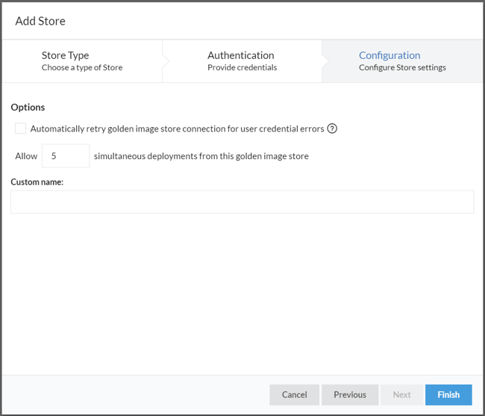The image size is (485, 416).
Task: Enable automatic retry of golden image store connection
Action: pyautogui.click(x=21, y=128)
